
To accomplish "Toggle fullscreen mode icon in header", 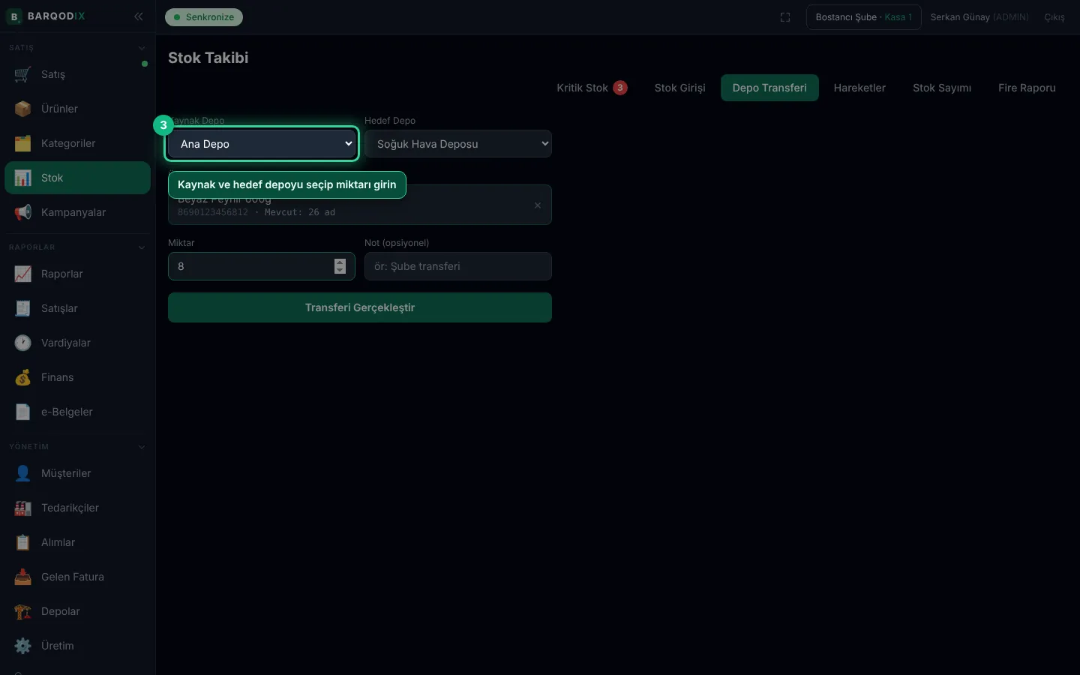I will click(785, 17).
